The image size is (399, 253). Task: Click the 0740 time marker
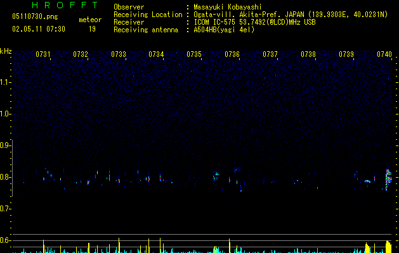[384, 54]
